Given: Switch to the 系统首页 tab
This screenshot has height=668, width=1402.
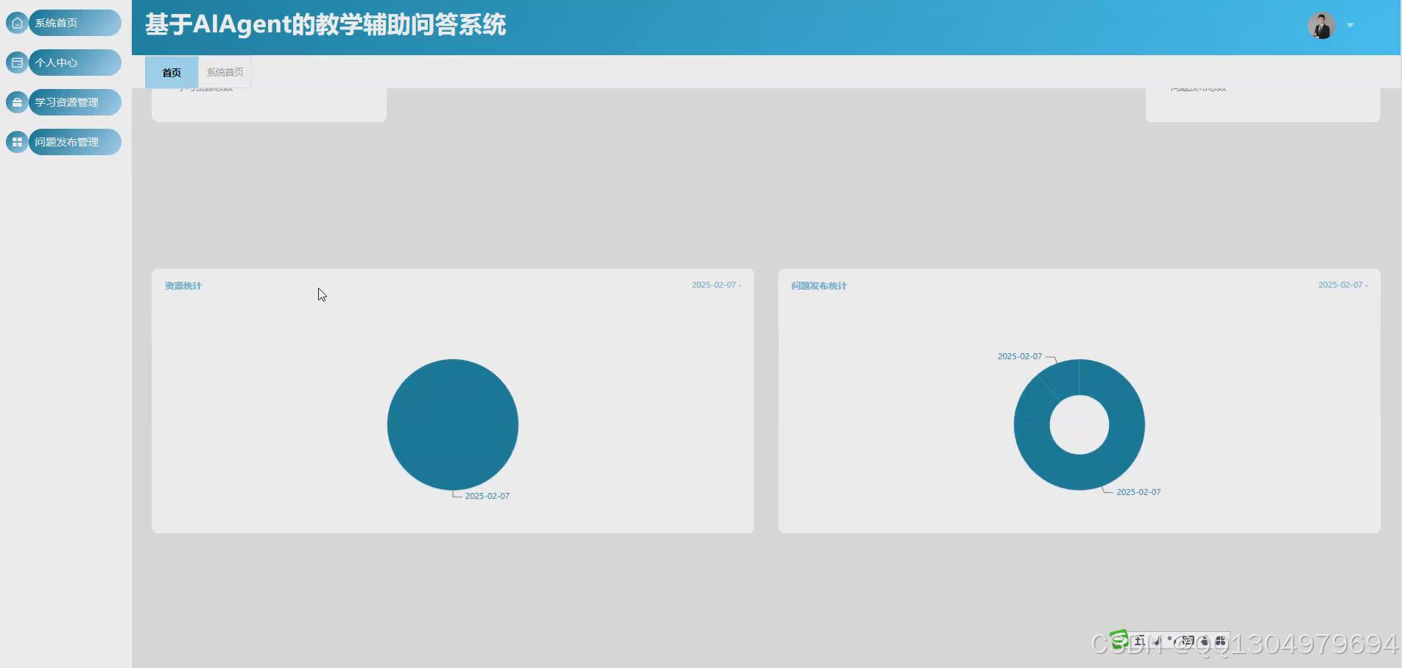Looking at the screenshot, I should 225,72.
